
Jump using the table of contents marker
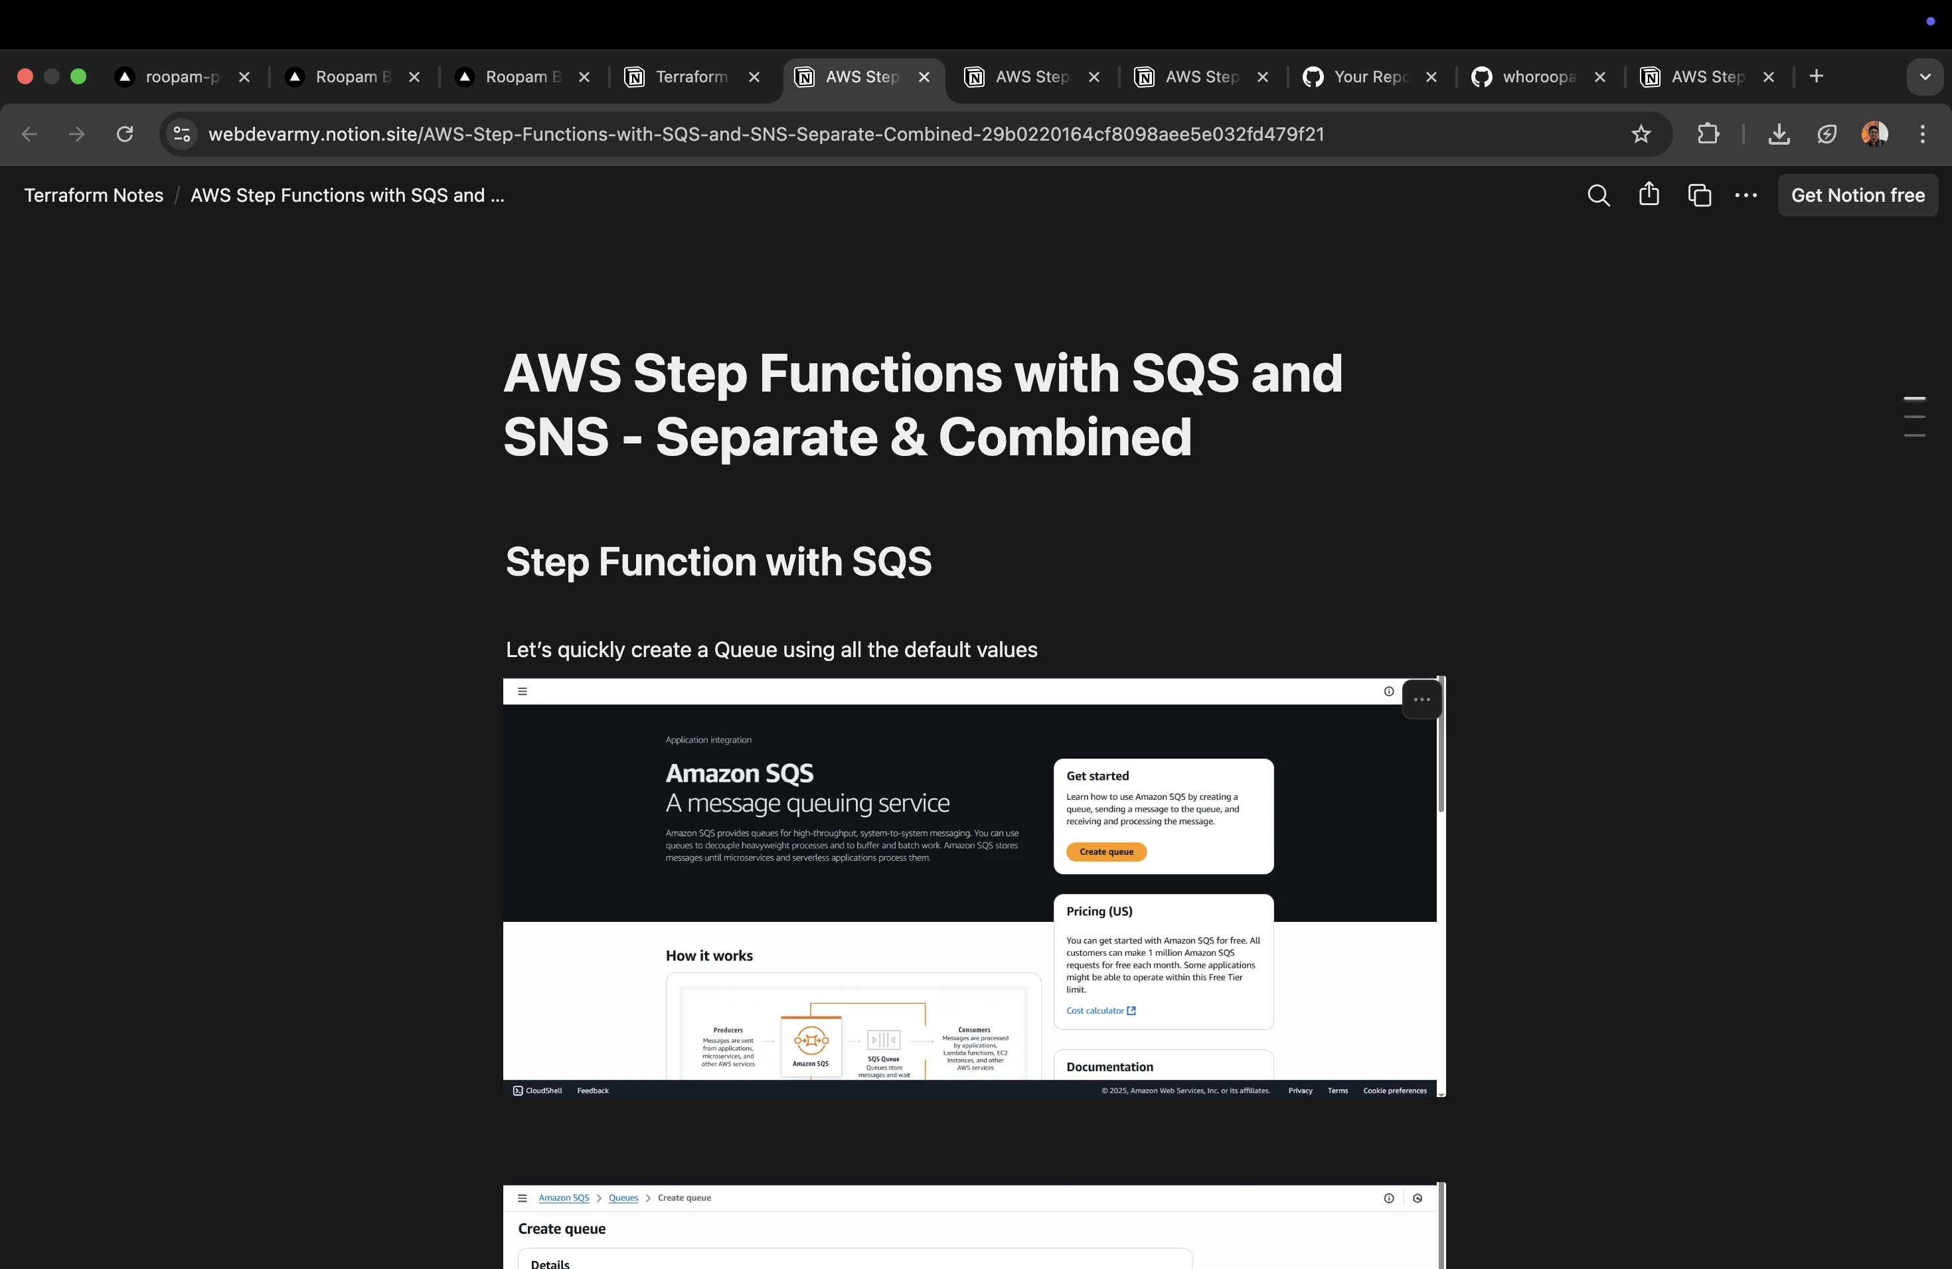click(1913, 400)
